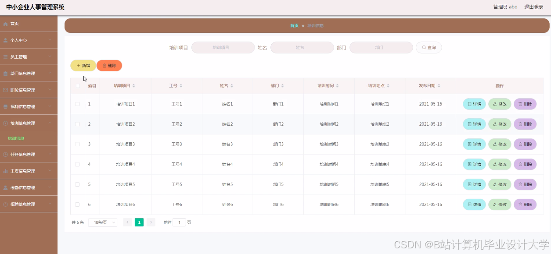
Task: Click 管理员 abo user label
Action: (505, 7)
